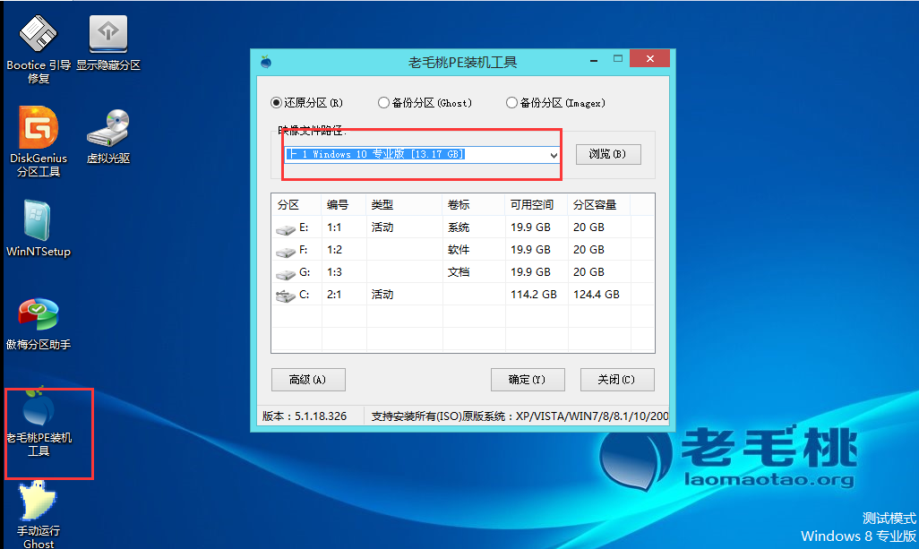
Task: Close the window with the red X button
Action: click(649, 58)
